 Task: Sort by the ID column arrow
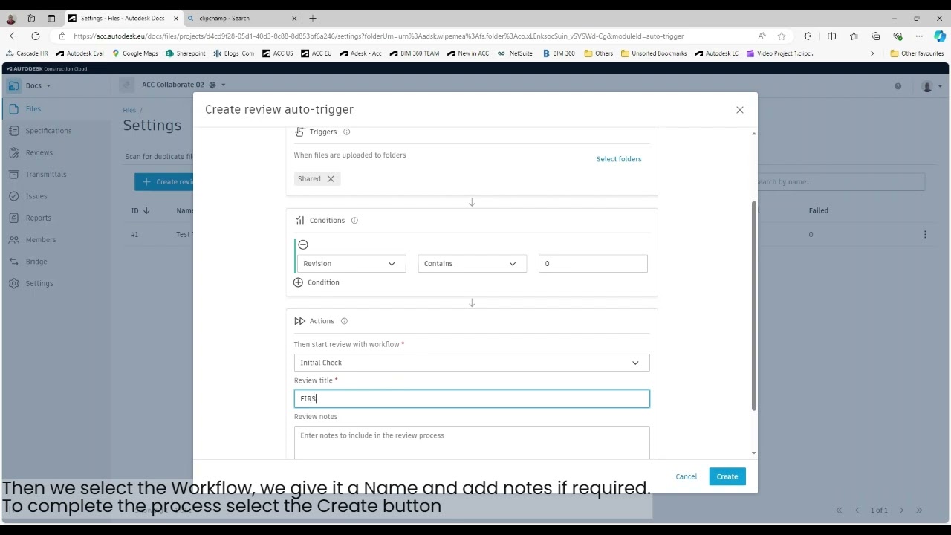pyautogui.click(x=146, y=211)
